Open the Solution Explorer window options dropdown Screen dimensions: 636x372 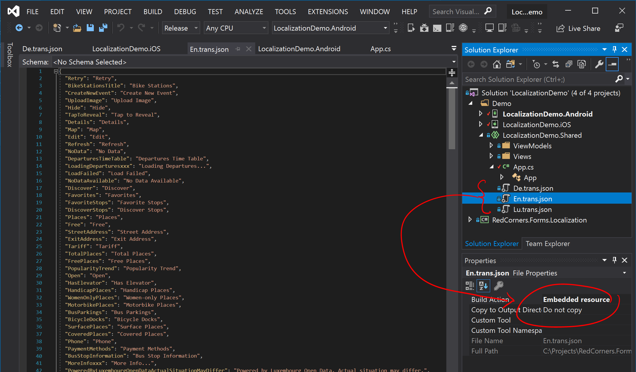click(604, 49)
